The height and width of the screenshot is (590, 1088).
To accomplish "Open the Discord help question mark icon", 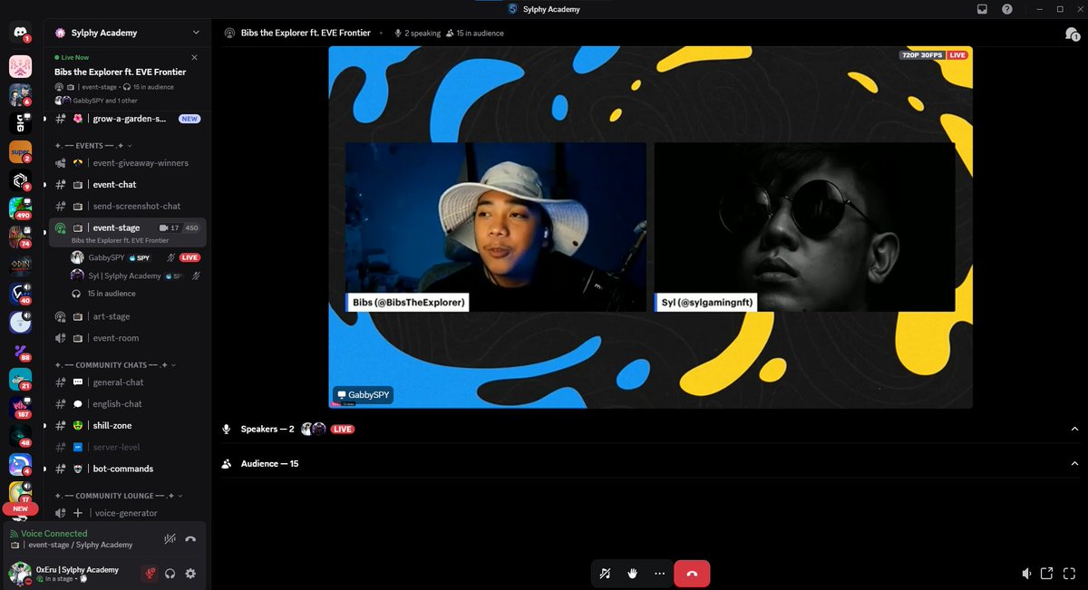I will click(x=1007, y=9).
